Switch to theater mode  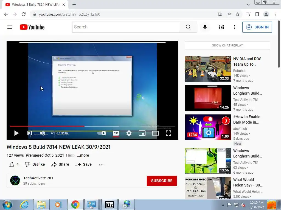pyautogui.click(x=155, y=133)
